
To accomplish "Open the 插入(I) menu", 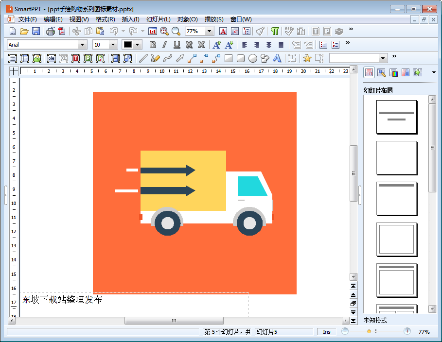I will tap(130, 19).
